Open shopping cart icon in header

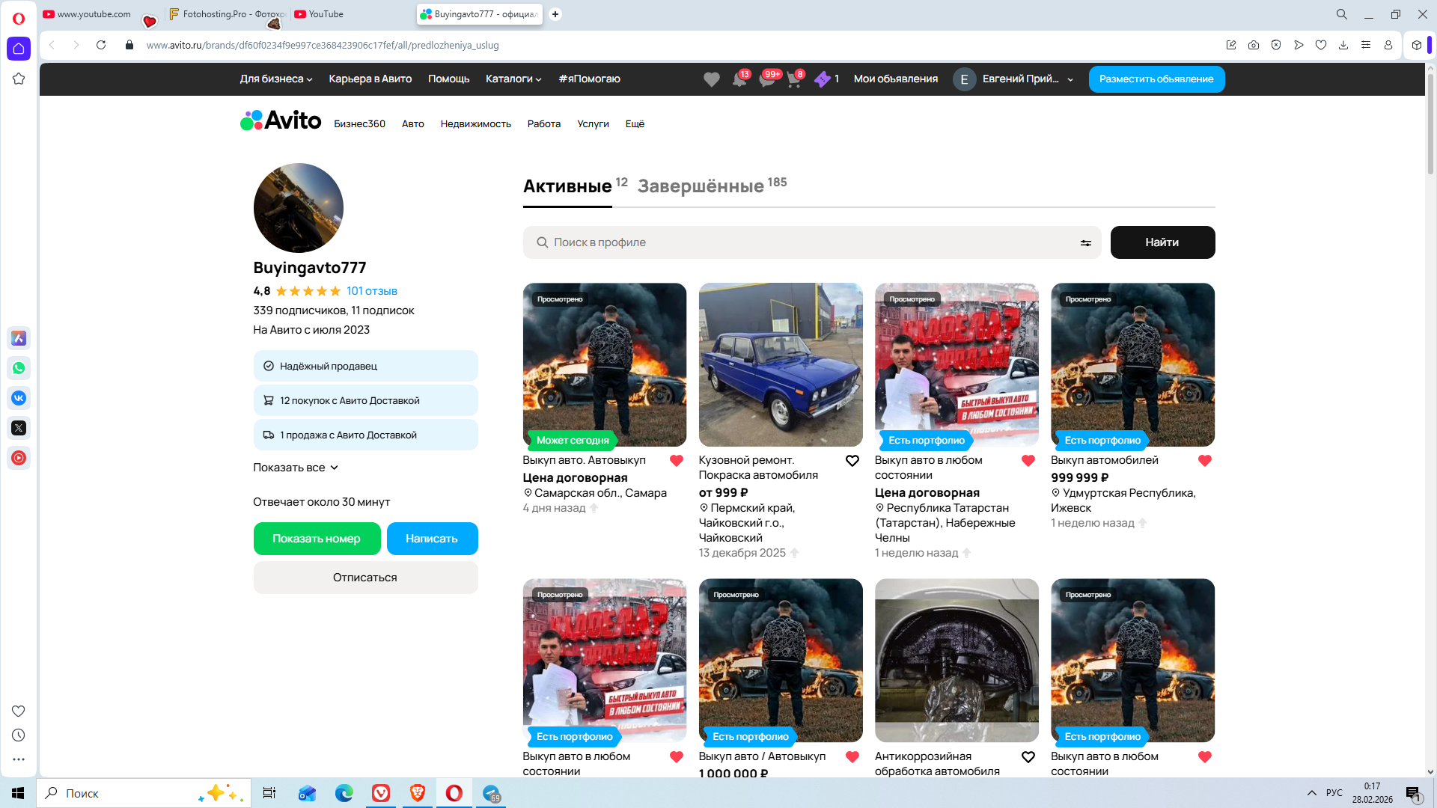coord(793,79)
